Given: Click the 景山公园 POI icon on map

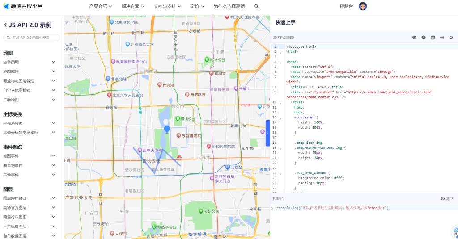Looking at the screenshot, I should point(177,118).
